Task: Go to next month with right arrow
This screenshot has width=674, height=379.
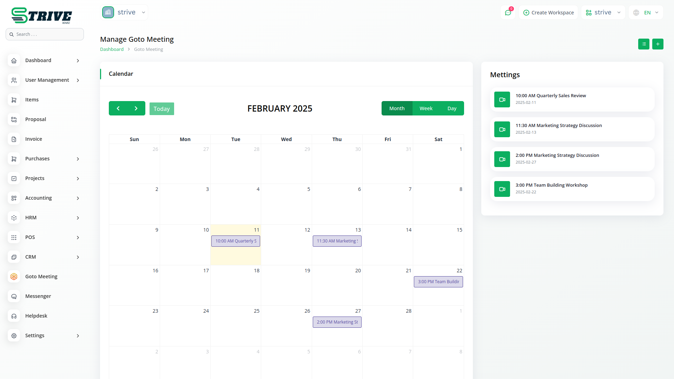Action: 136,108
